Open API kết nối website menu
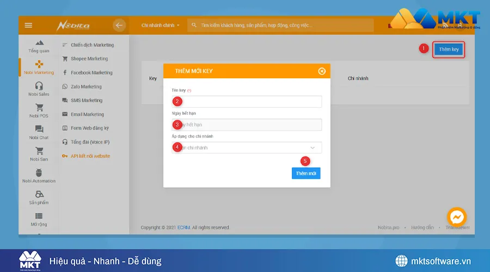Viewport: 490px width, 272px height. coord(89,156)
